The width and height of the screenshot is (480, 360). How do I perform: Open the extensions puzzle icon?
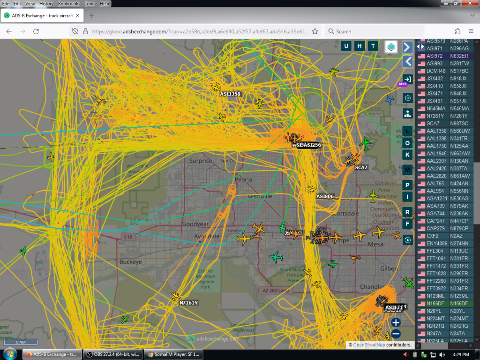457,31
